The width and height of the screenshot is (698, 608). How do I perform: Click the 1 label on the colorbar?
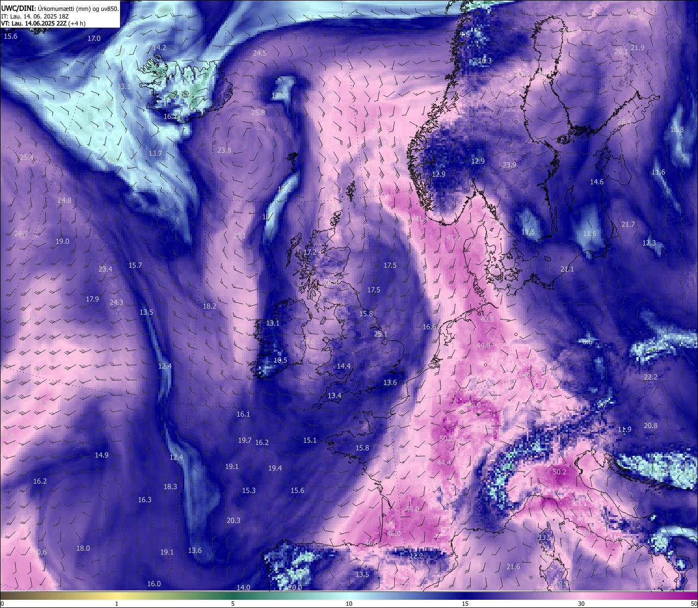[117, 604]
